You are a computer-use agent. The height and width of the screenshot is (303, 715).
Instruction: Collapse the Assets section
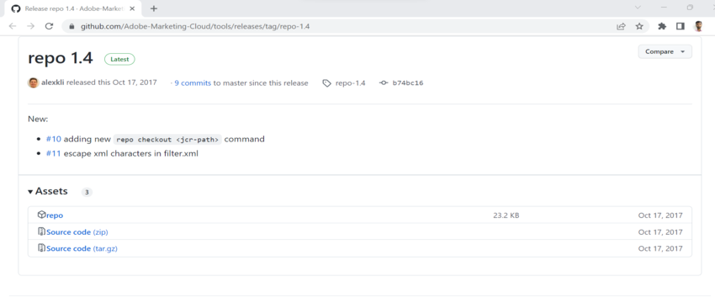pos(48,191)
